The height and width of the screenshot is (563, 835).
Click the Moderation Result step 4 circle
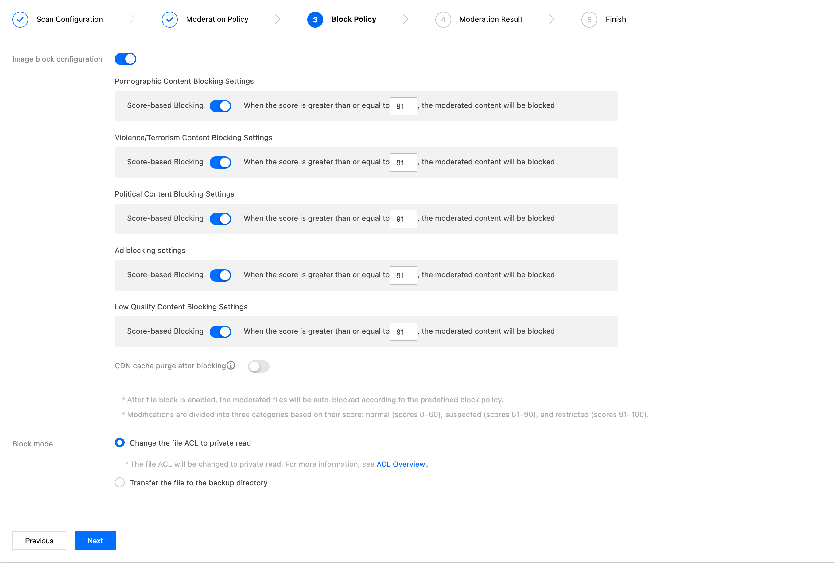(443, 19)
